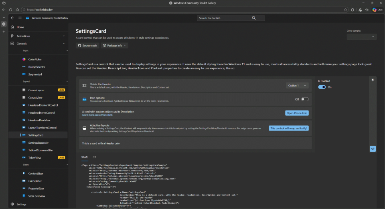Image resolution: width=385 pixels, height=209 pixels.
Task: Click 'This control will wrap vertically!' button
Action: [289, 128]
